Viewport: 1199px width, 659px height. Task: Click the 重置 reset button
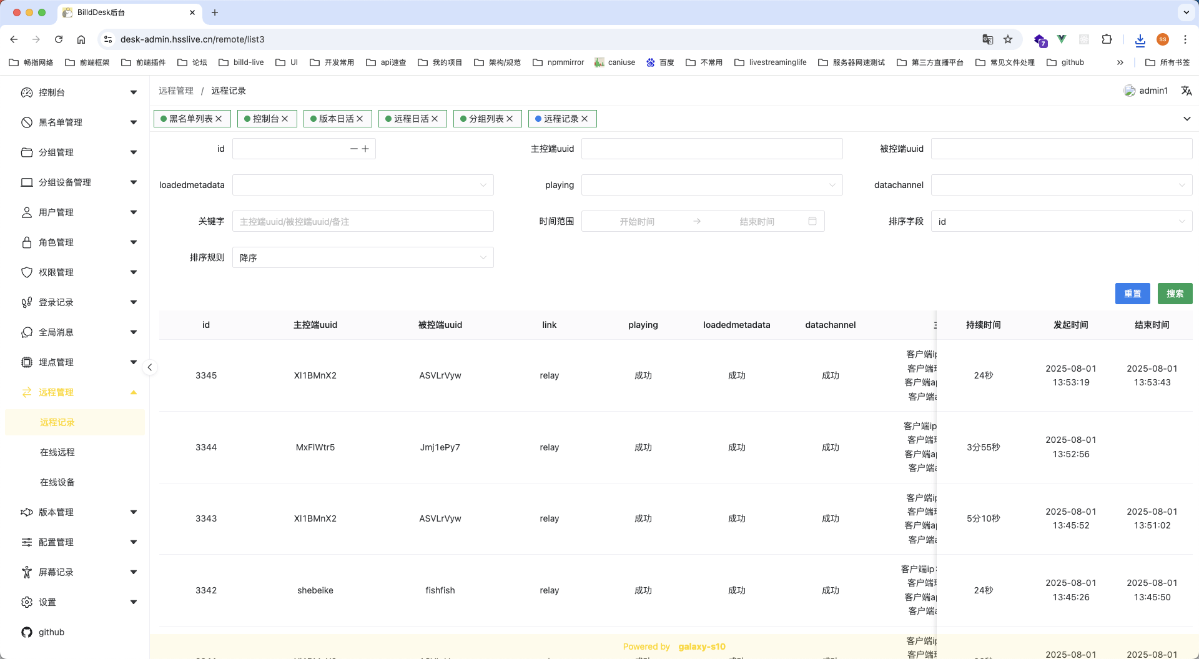tap(1133, 294)
